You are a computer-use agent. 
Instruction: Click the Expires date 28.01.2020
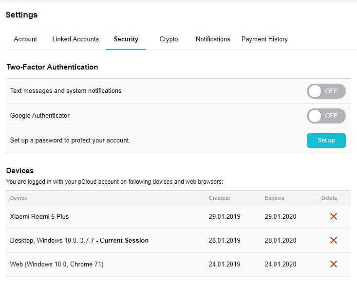[x=280, y=240]
